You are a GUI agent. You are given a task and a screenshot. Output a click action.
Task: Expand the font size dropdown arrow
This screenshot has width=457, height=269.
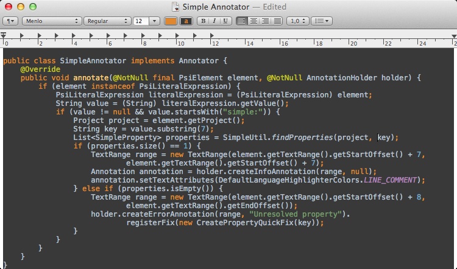[x=155, y=21]
